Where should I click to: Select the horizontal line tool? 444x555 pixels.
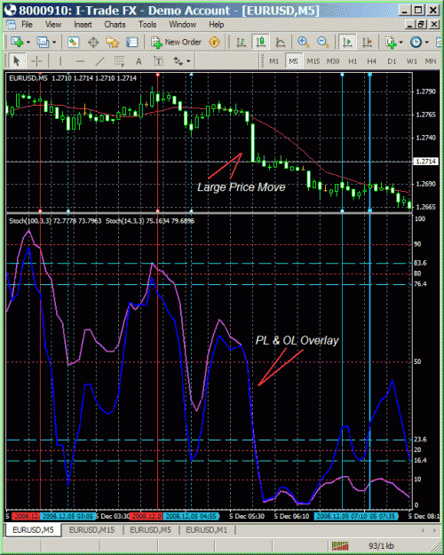pyautogui.click(x=80, y=61)
